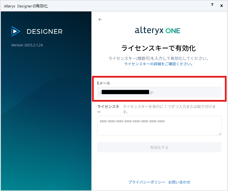The image size is (228, 191).
Task: Click the license key text area
Action: 159,126
